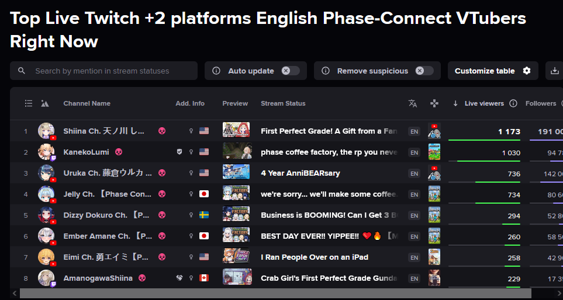Focus the stream status search field
The image size is (563, 300).
tap(103, 71)
